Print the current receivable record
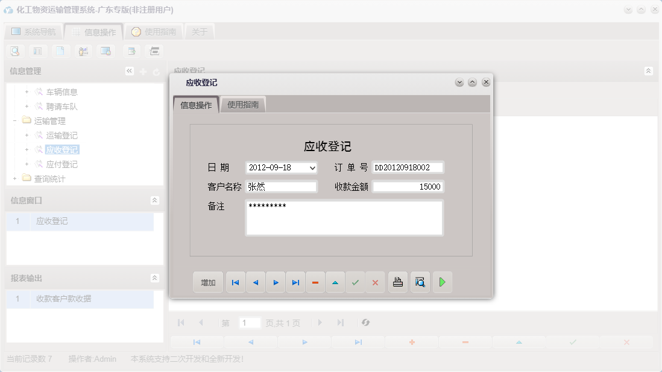 pos(397,282)
